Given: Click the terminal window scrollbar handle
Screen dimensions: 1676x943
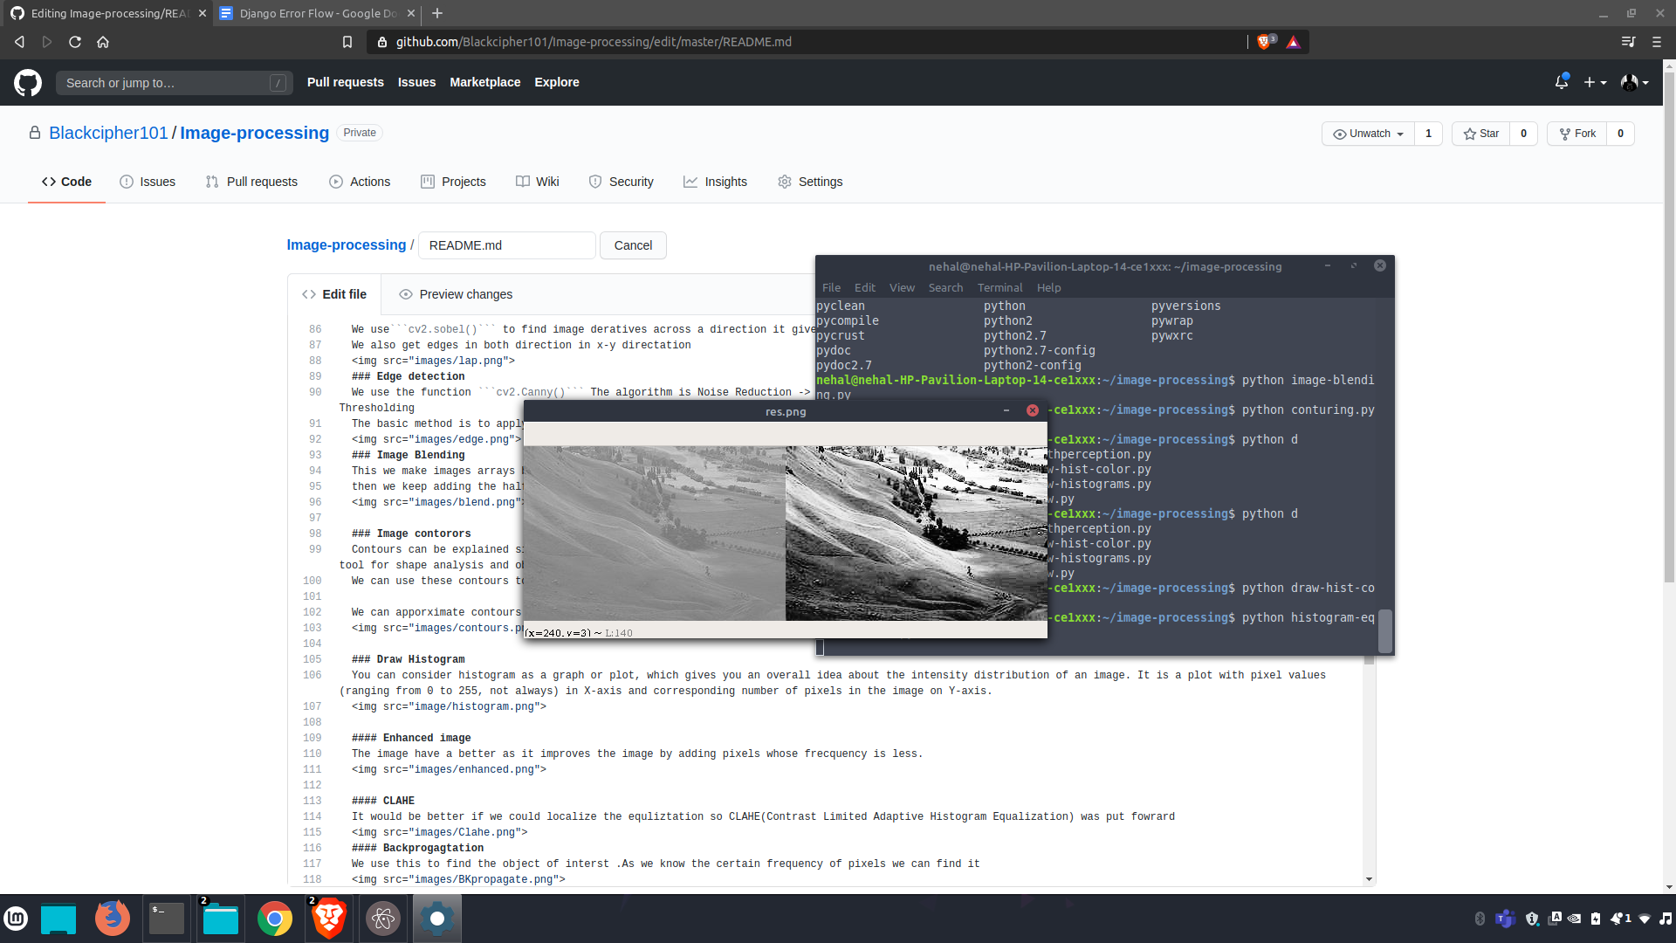Looking at the screenshot, I should tap(1384, 630).
